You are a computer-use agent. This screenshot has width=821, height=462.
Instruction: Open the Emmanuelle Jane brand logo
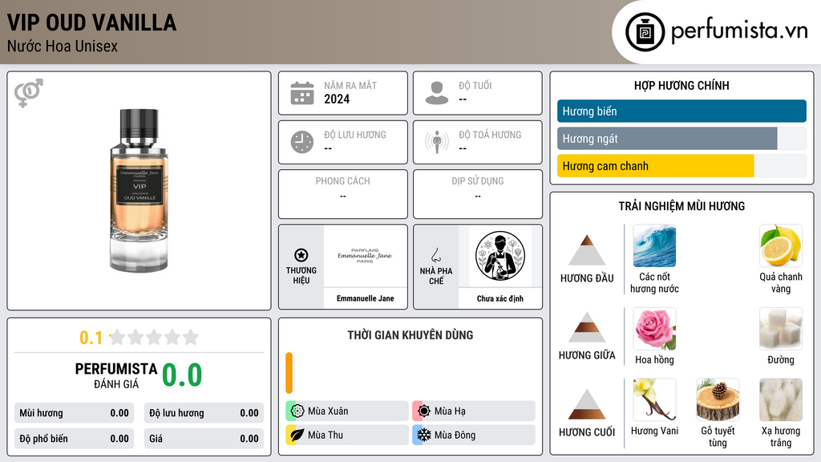[365, 256]
